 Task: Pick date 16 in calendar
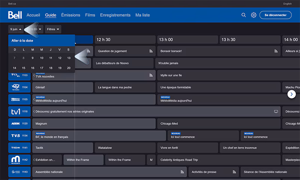33,68
